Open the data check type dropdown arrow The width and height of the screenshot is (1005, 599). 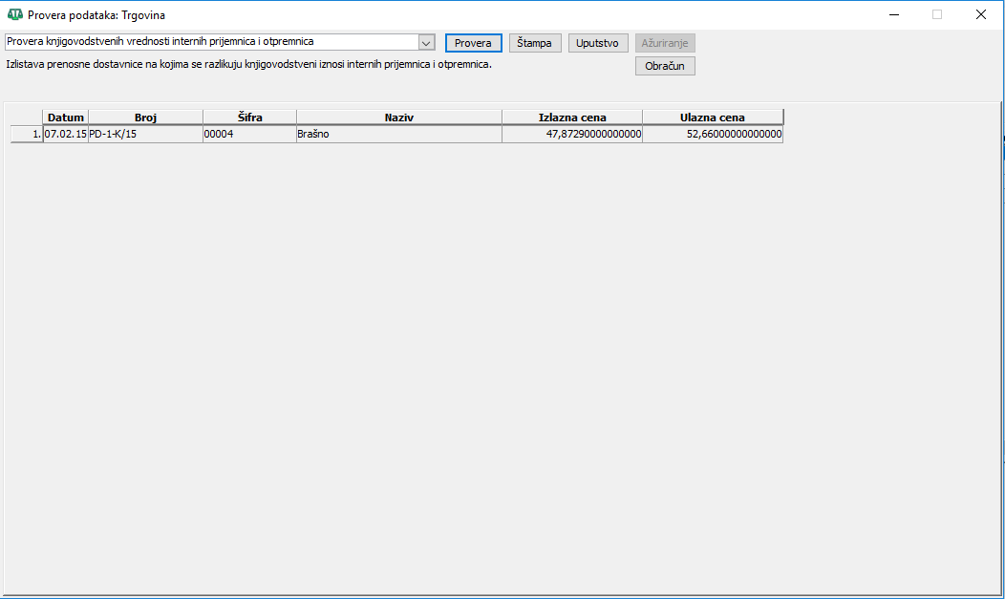coord(427,42)
